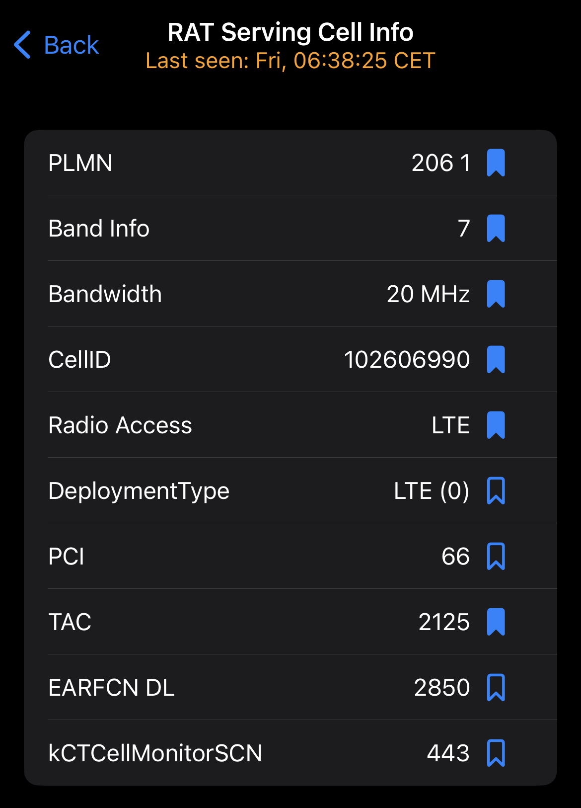Unbookmark the PLMN row

point(496,163)
